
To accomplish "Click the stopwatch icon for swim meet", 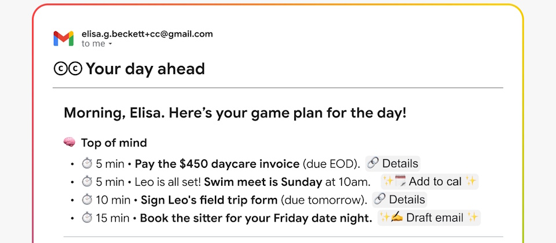I will point(87,182).
